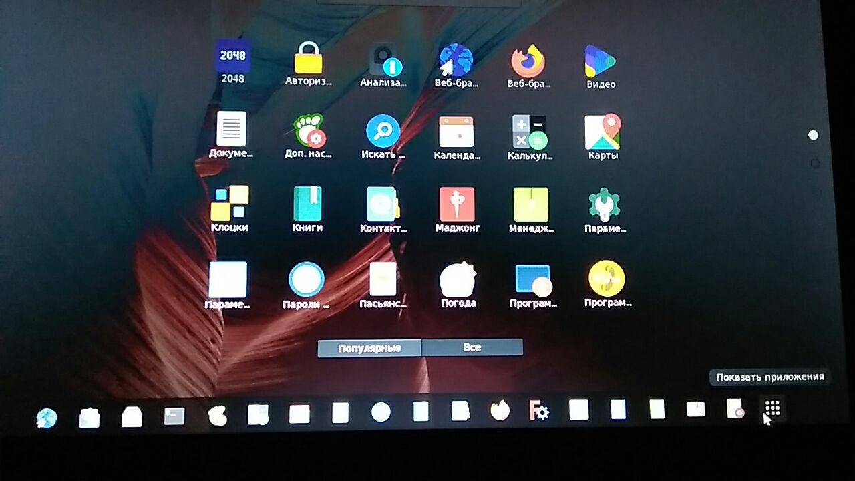Open the Календа… calendar app
Screen dimensions: 855x481
click(457, 137)
